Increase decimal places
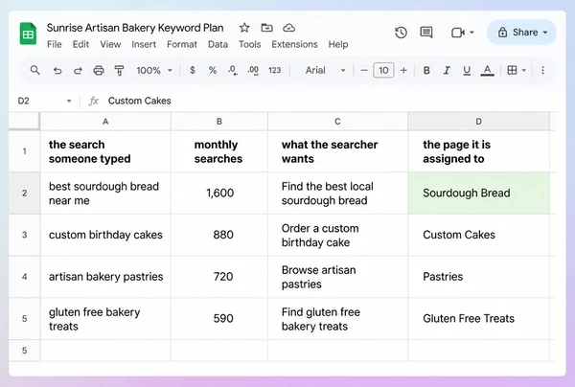Screen dimensions: 575x387 (253, 70)
